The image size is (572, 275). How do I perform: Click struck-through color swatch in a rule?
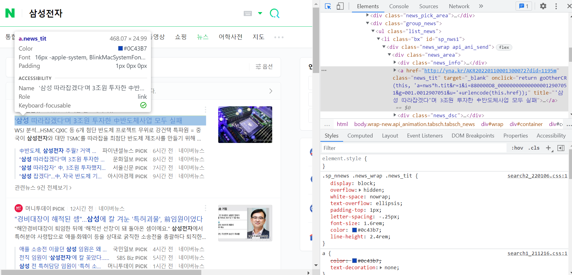(354, 261)
